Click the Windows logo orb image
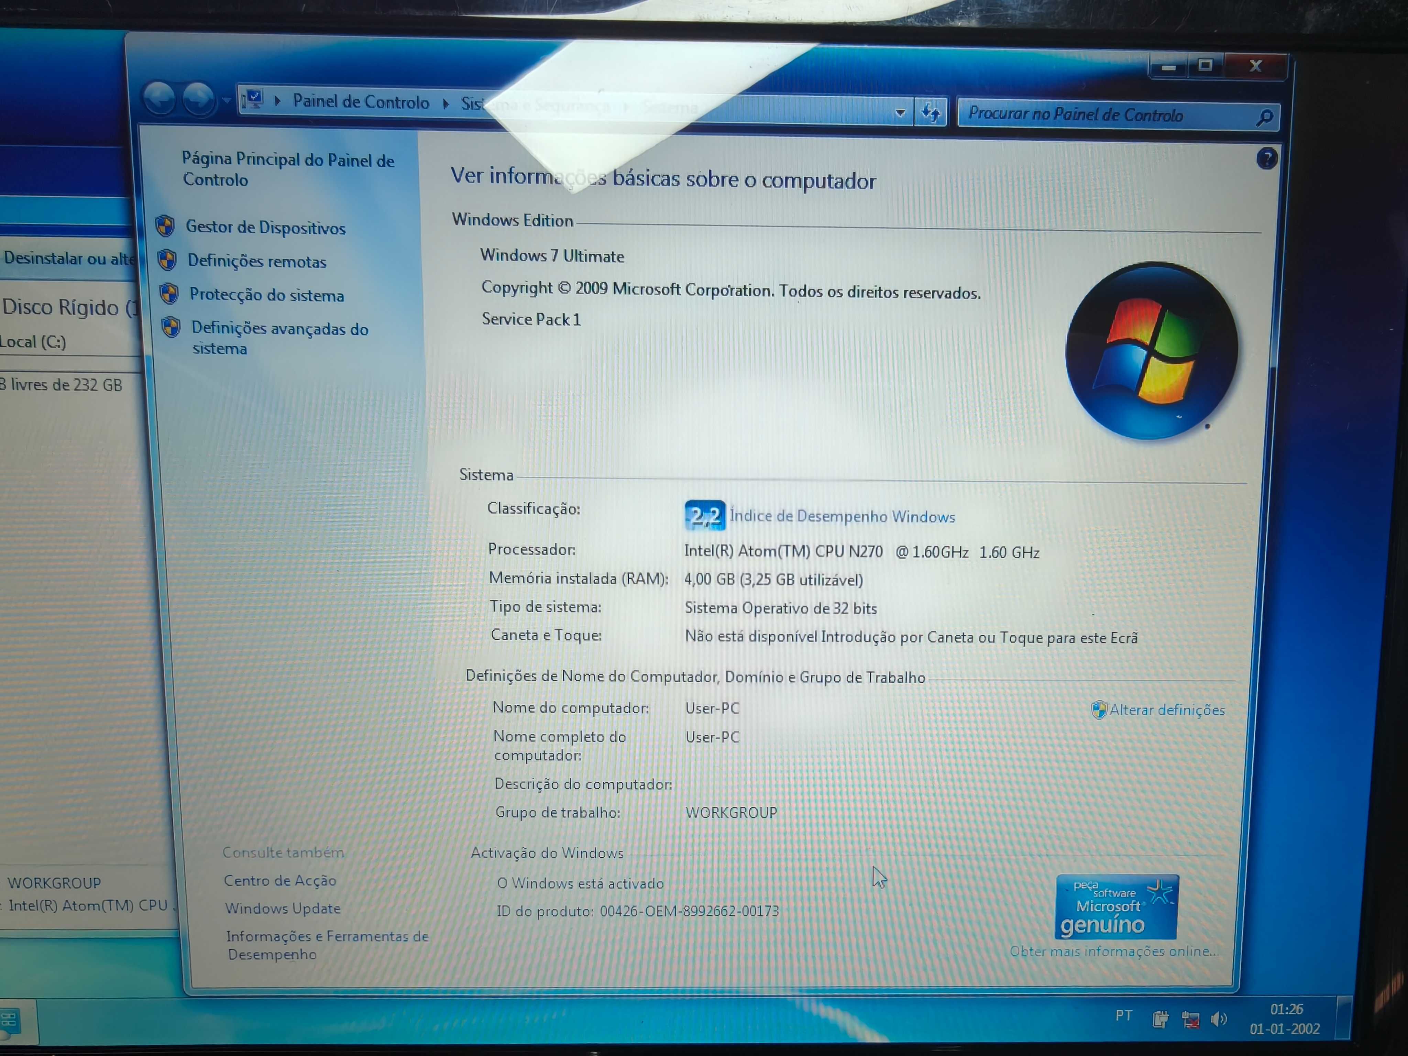 1152,351
